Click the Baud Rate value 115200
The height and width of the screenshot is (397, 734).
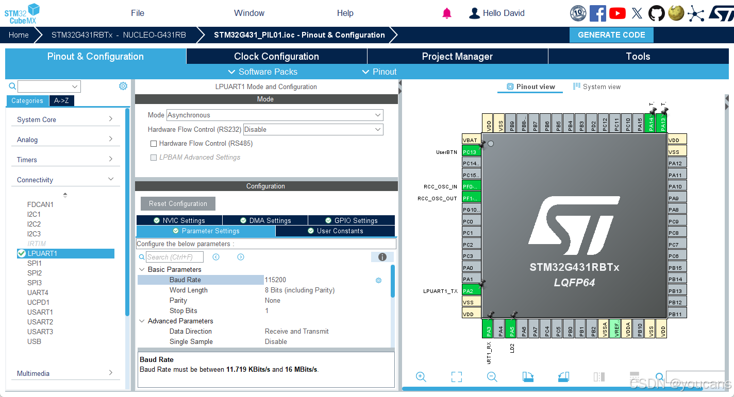click(275, 280)
